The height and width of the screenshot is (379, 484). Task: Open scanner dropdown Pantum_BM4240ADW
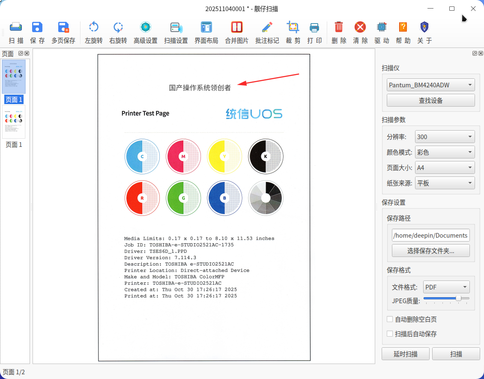click(430, 85)
